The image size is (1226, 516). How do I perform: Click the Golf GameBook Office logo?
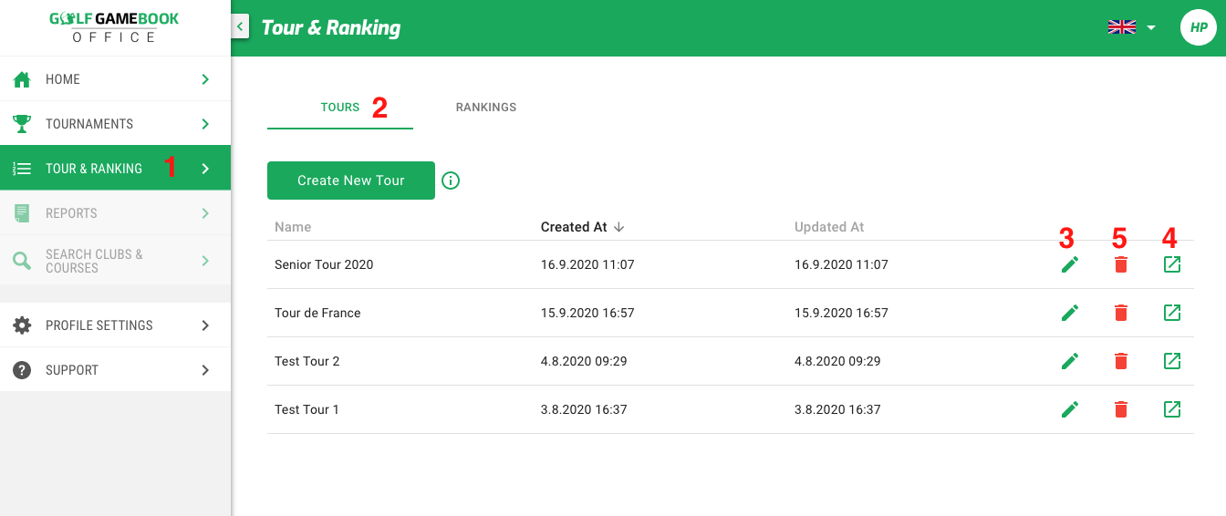point(115,26)
